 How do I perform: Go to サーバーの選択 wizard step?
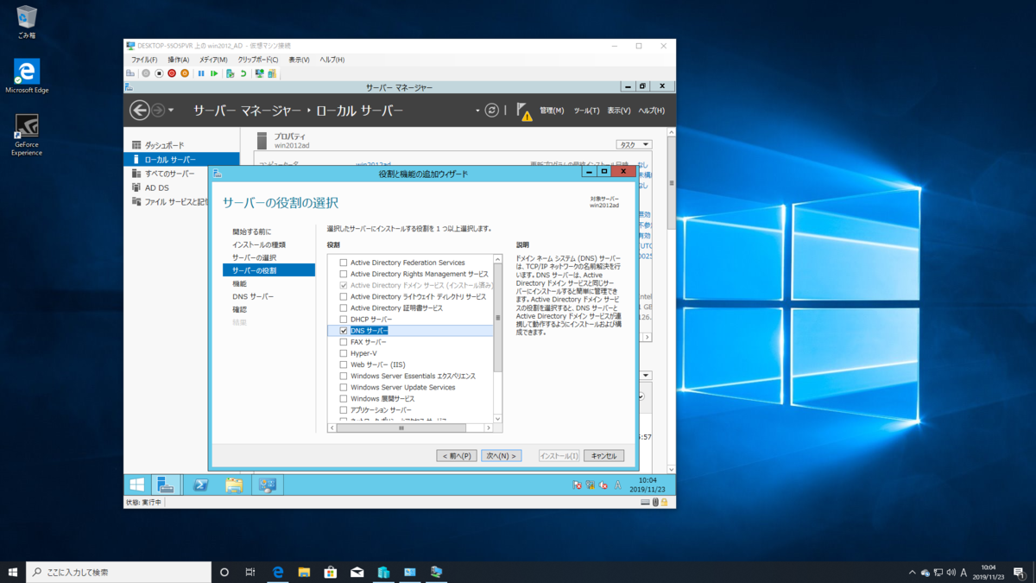point(254,258)
